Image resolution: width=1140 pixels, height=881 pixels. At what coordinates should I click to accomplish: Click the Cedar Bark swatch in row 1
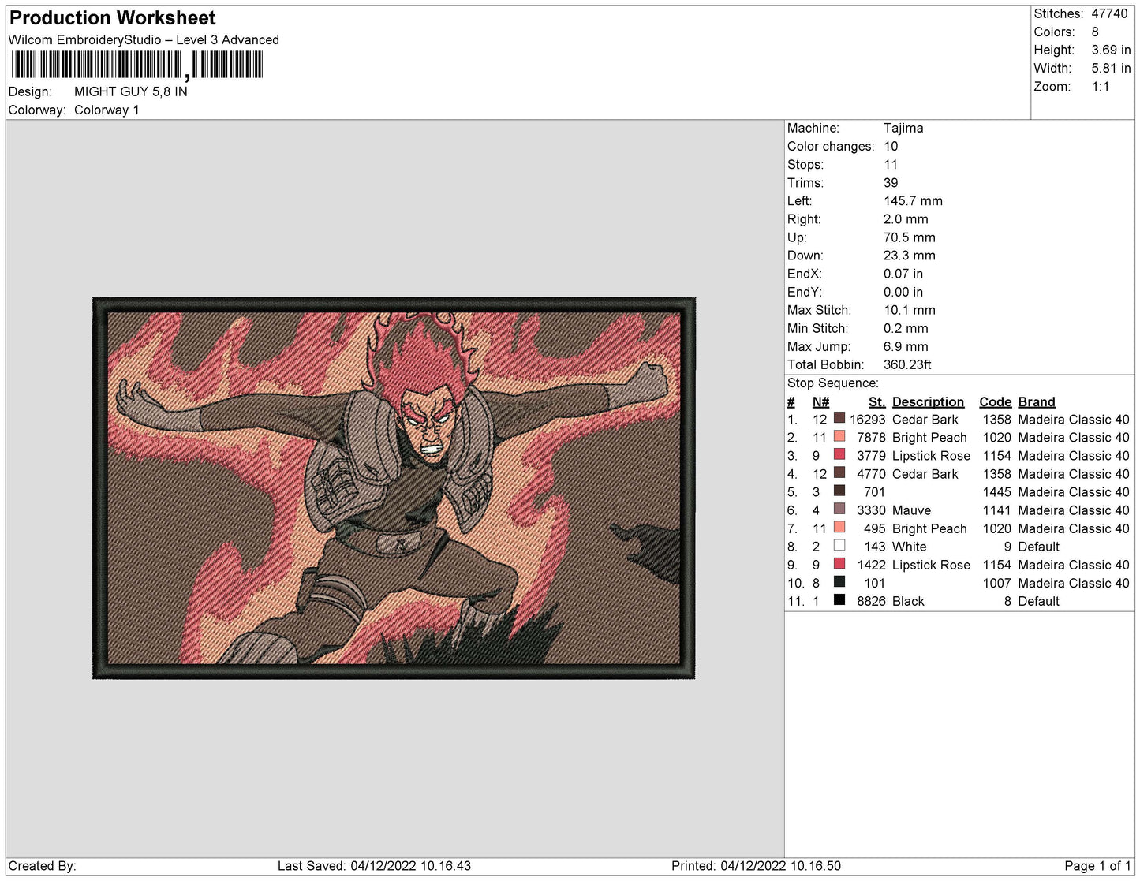click(x=839, y=418)
